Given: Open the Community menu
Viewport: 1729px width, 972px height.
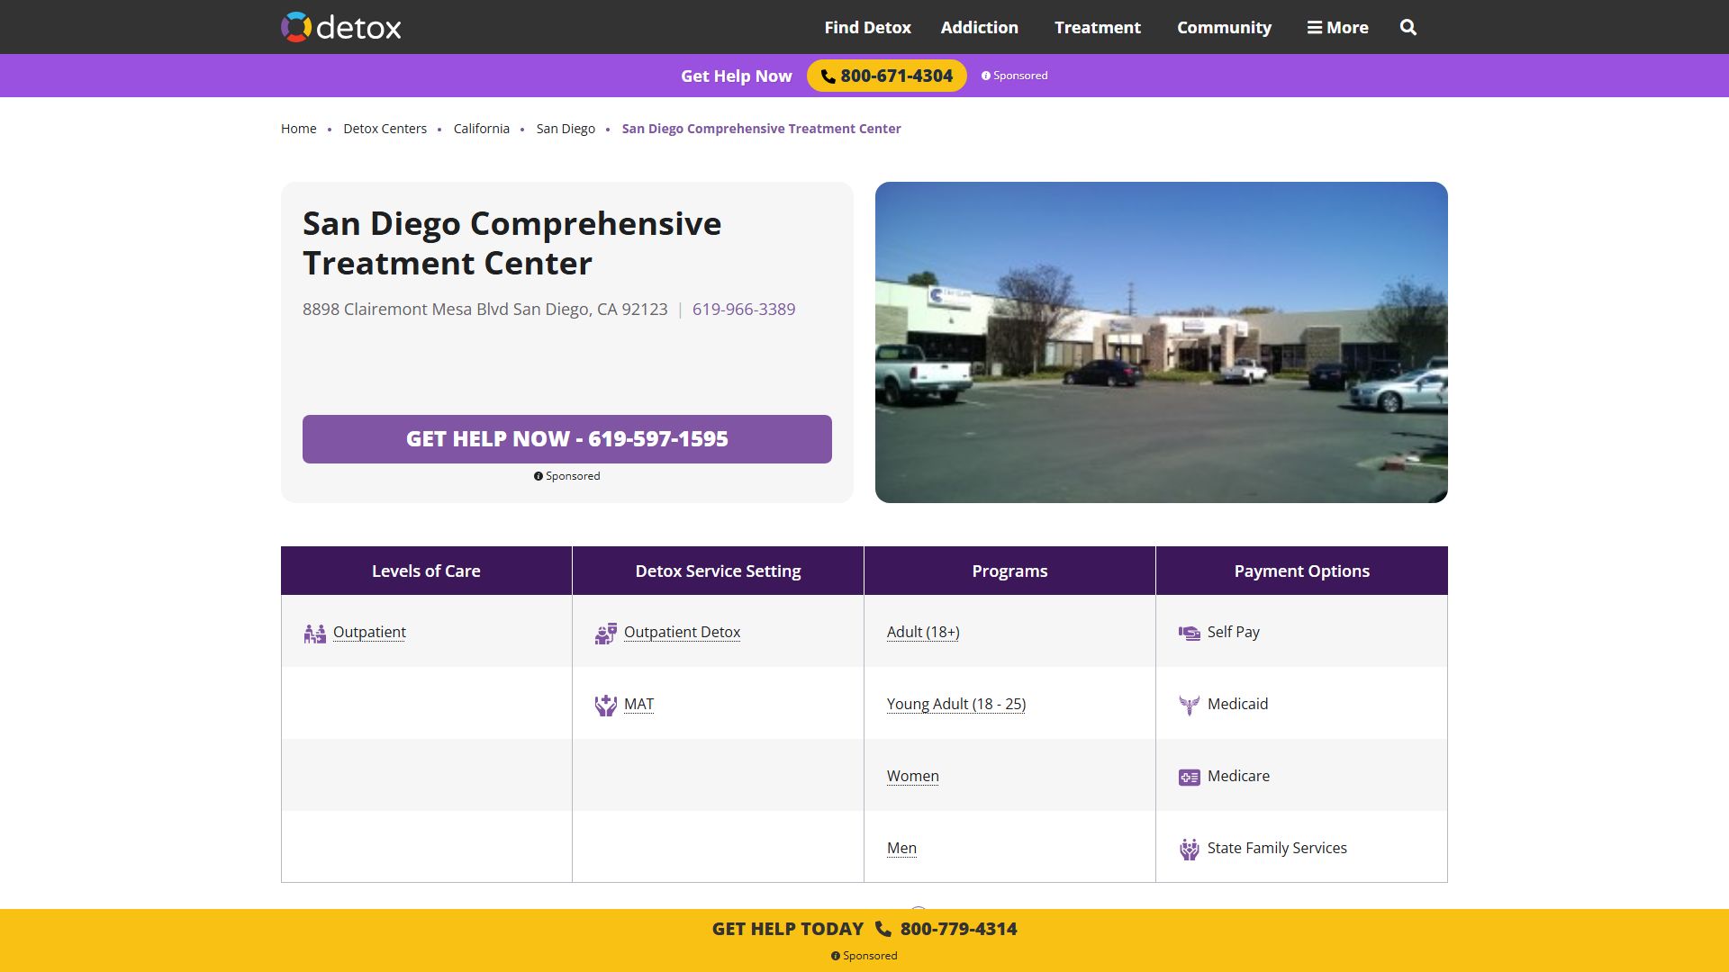Looking at the screenshot, I should 1225,28.
